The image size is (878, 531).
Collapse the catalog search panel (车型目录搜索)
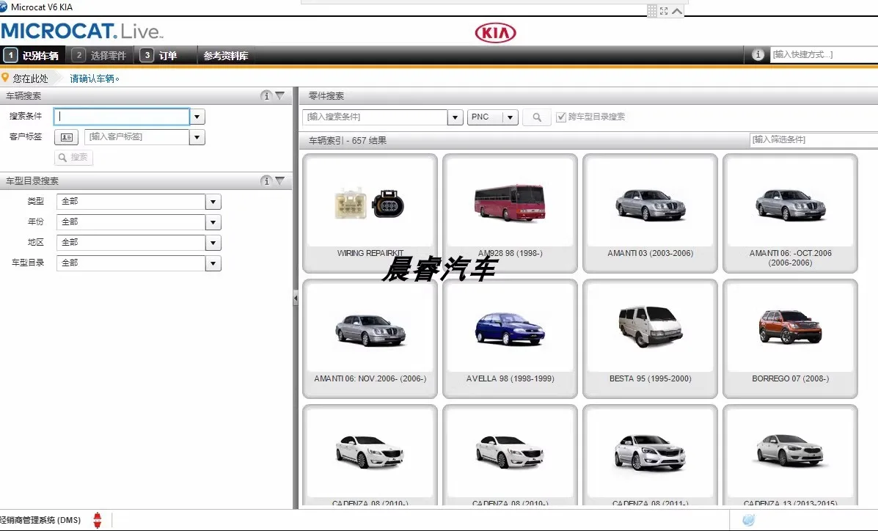[280, 181]
